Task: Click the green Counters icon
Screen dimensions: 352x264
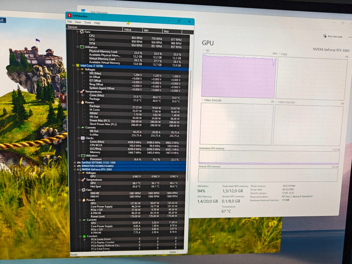Action: tap(84, 236)
